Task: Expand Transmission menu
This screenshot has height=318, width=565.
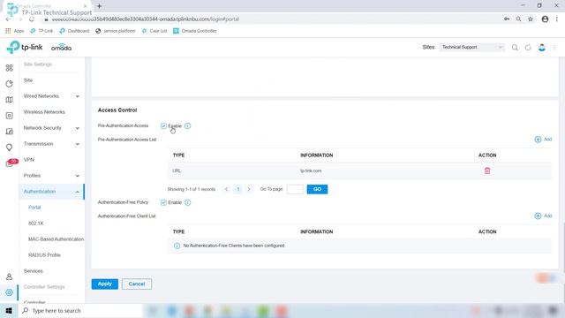Action: [51, 144]
